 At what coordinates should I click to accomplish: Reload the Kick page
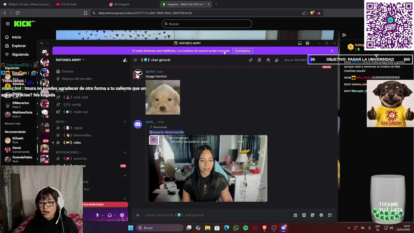click(18, 13)
